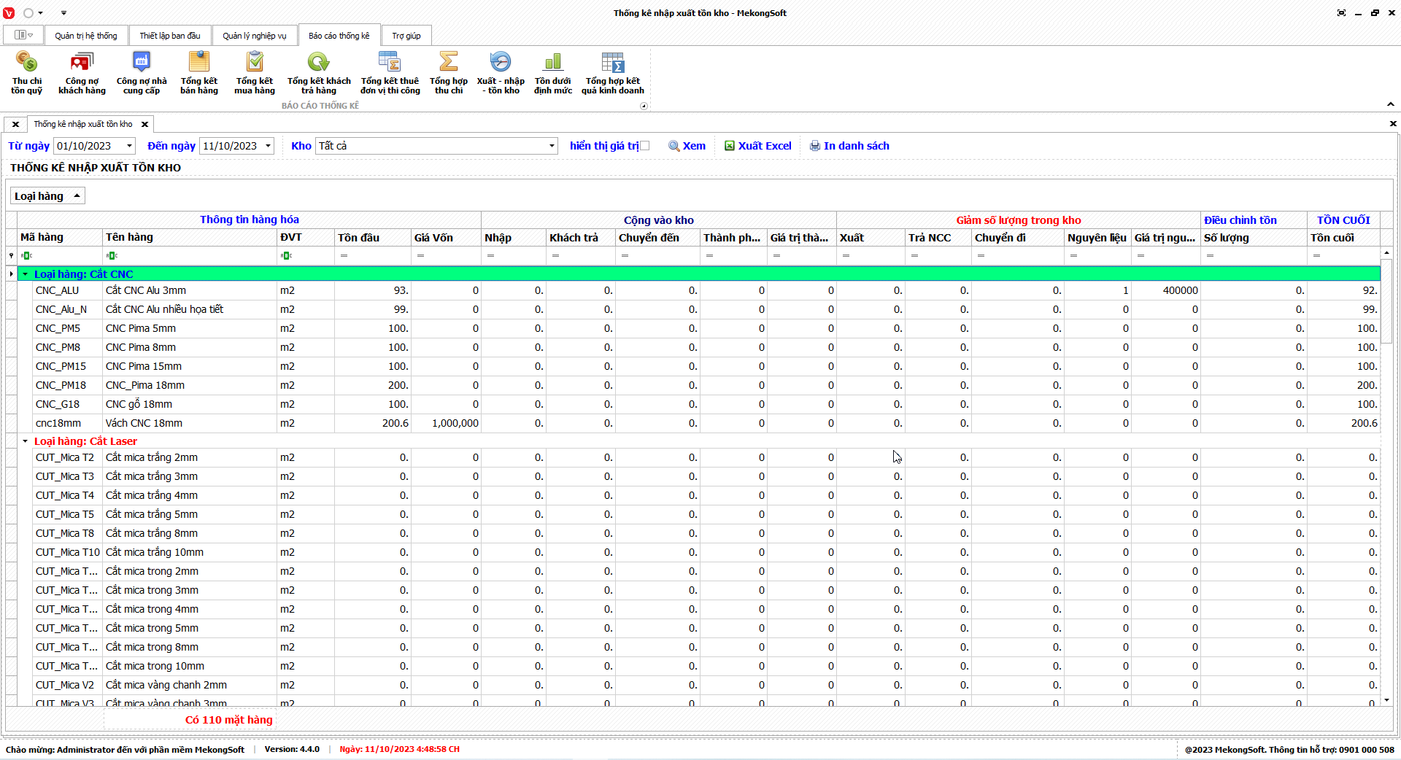Open Công nợ khách hàng report
This screenshot has width=1401, height=760.
pos(82,72)
